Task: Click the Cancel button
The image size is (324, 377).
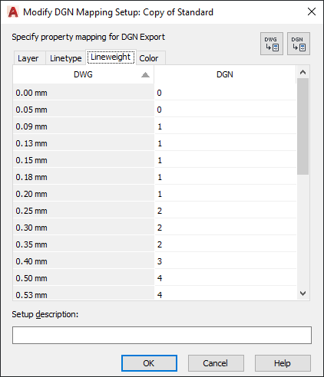Action: pos(216,363)
